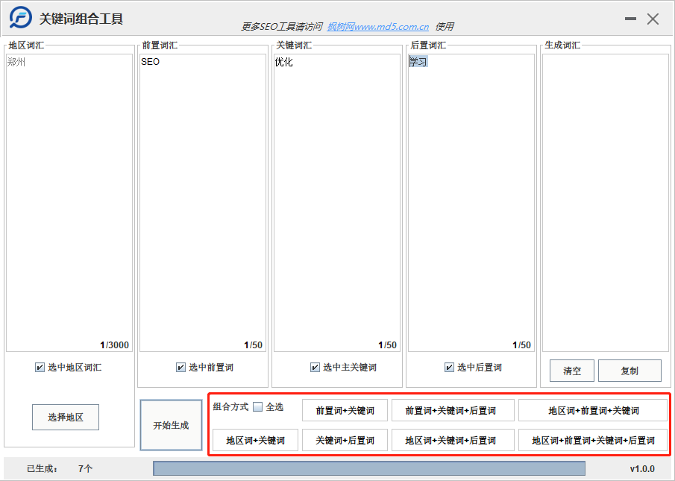Select 地区词+前置词+关键词 combination
675x481 pixels.
593,410
